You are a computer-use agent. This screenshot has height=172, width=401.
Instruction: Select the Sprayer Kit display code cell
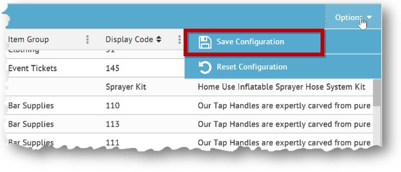[x=126, y=87]
